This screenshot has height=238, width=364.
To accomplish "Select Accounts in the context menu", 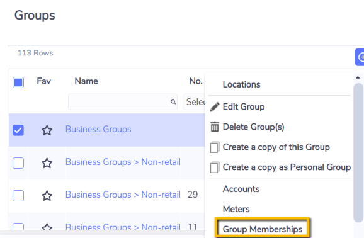I will pos(241,189).
